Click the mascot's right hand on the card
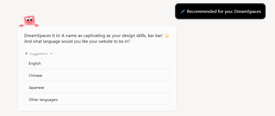The image size is (275, 116). (36, 26)
